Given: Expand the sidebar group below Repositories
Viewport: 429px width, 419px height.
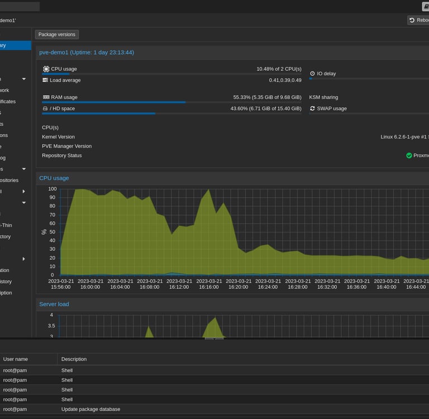Looking at the screenshot, I should coord(24,192).
